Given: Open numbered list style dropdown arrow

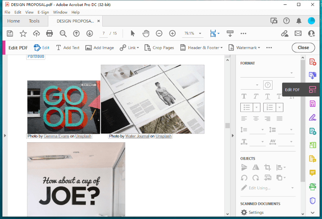Looking at the screenshot, I should pos(279,107).
